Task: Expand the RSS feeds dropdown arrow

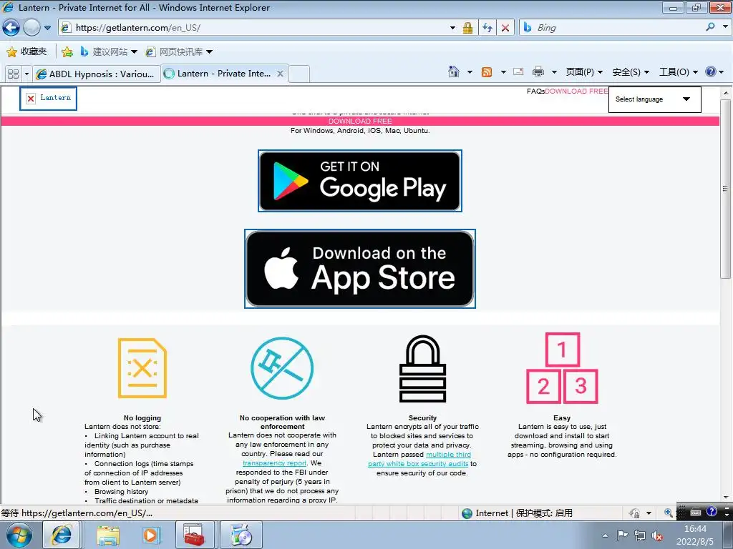Action: click(503, 72)
